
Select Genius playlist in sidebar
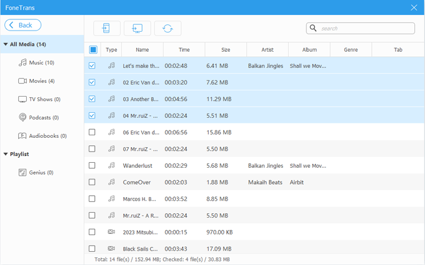[40, 172]
